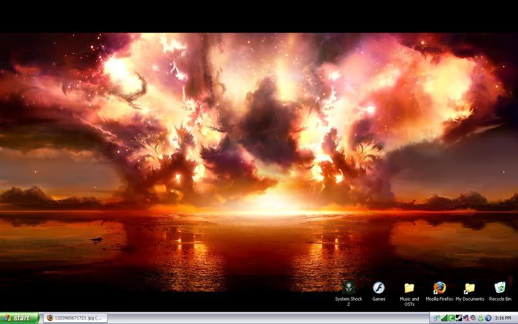This screenshot has width=518, height=324.
Task: Click the green signal bars tray icon
Action: [x=444, y=318]
